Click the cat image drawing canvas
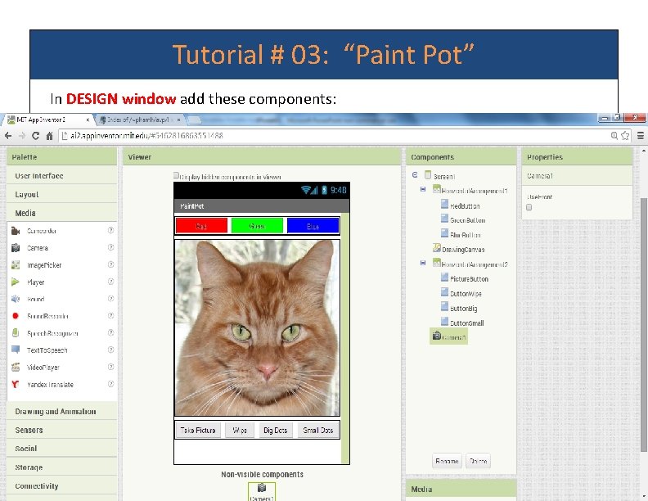 point(257,327)
